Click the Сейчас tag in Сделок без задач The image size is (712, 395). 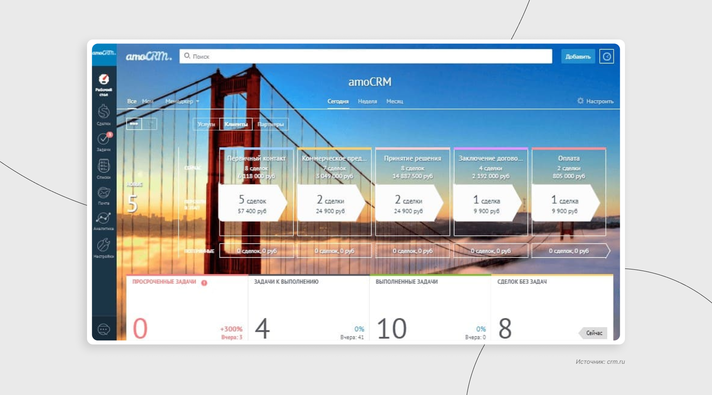[593, 333]
